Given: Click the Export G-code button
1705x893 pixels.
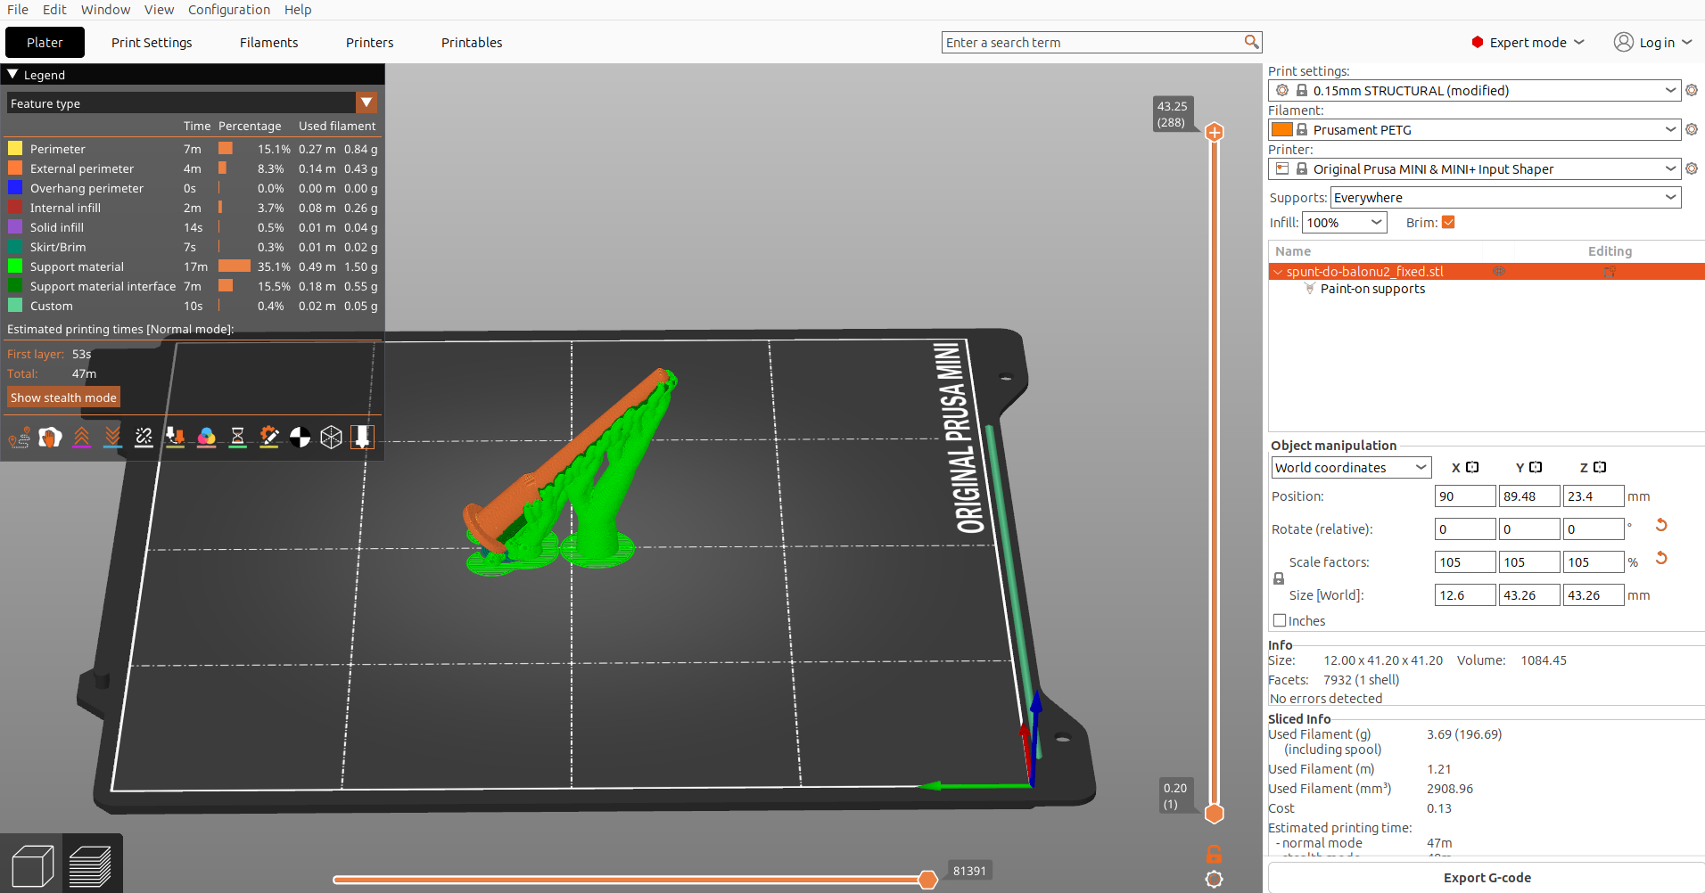Looking at the screenshot, I should pos(1487,877).
